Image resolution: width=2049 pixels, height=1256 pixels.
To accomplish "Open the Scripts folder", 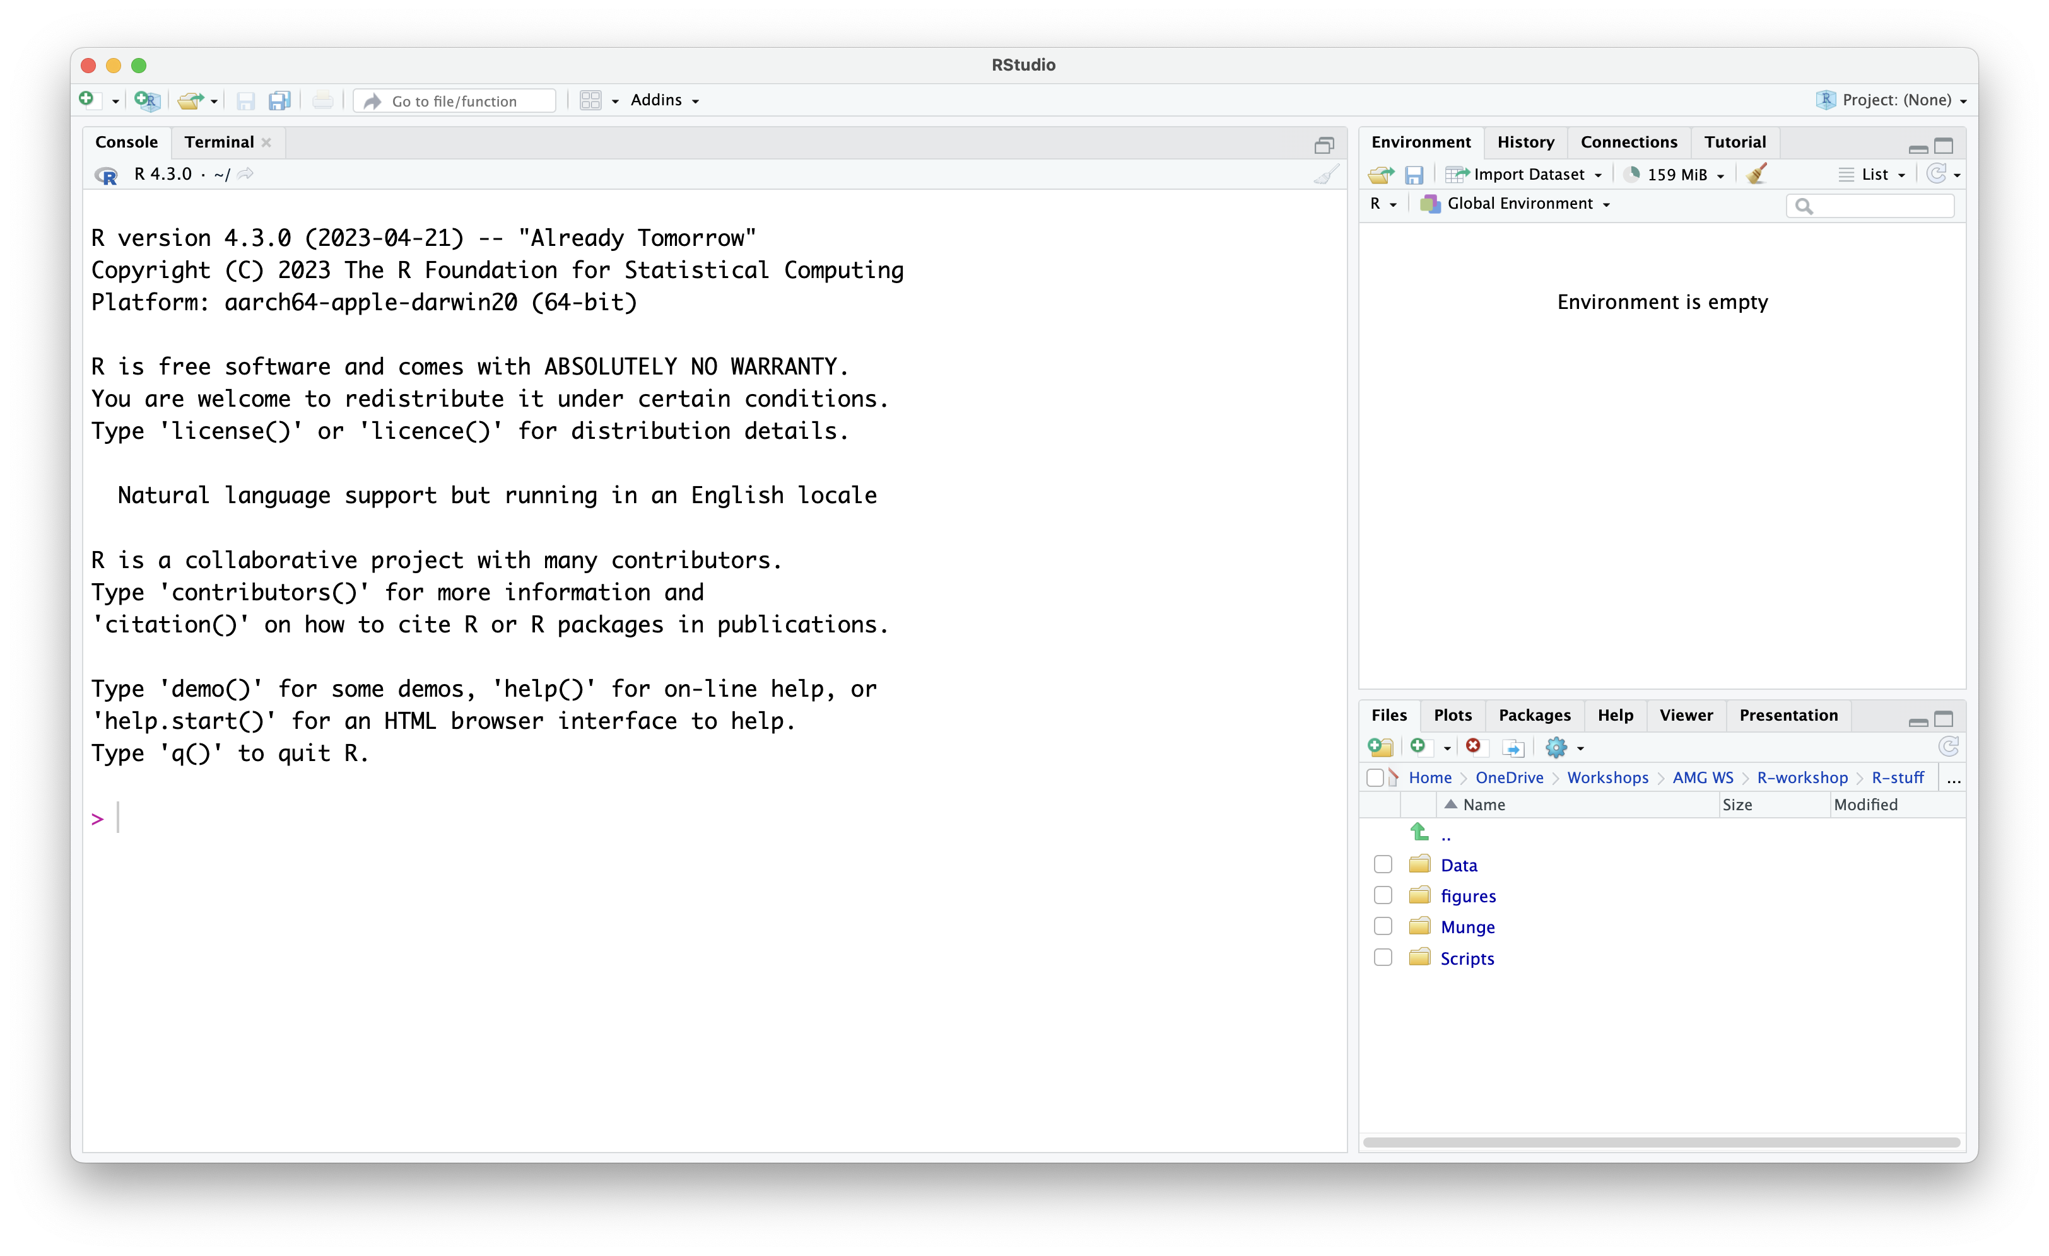I will 1467,958.
